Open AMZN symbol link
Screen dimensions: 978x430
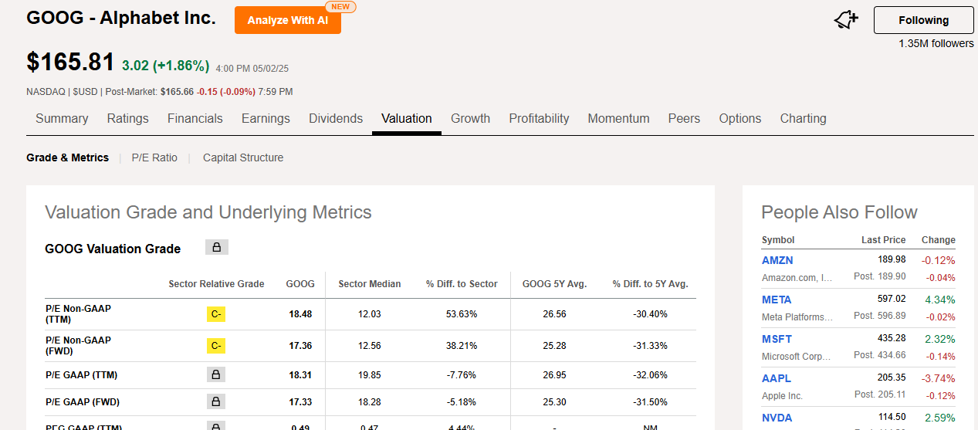pyautogui.click(x=777, y=260)
